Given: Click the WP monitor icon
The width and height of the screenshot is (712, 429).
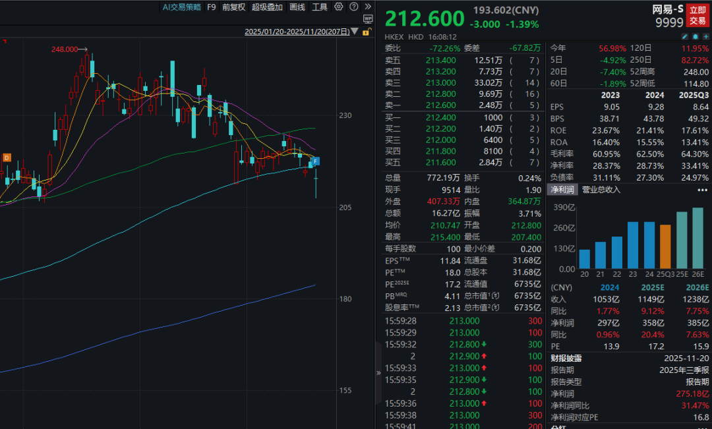Looking at the screenshot, I should click(368, 19).
